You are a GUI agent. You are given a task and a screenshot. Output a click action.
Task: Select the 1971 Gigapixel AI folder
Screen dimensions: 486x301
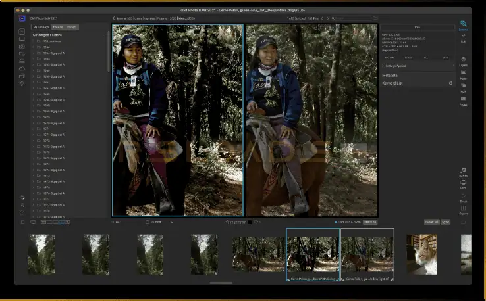pos(54,135)
